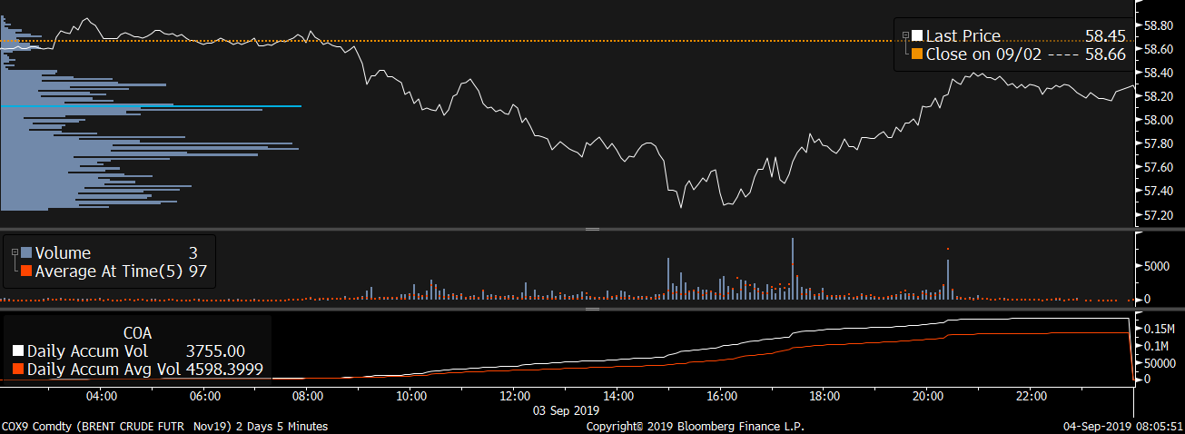Image resolution: width=1185 pixels, height=434 pixels.
Task: Click the 58.80 price axis label
Action: point(1160,25)
